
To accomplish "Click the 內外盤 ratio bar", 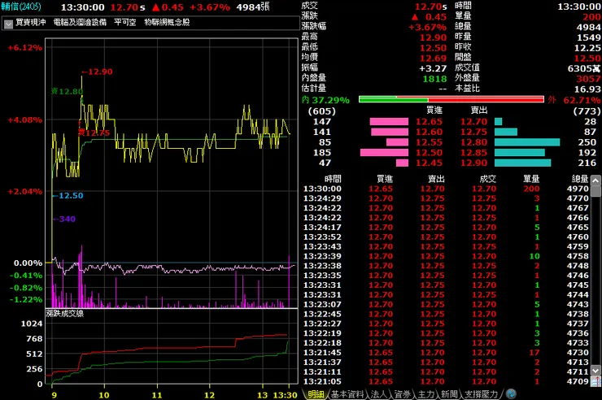I will tap(451, 100).
